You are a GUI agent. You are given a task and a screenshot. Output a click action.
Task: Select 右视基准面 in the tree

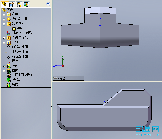(20, 56)
